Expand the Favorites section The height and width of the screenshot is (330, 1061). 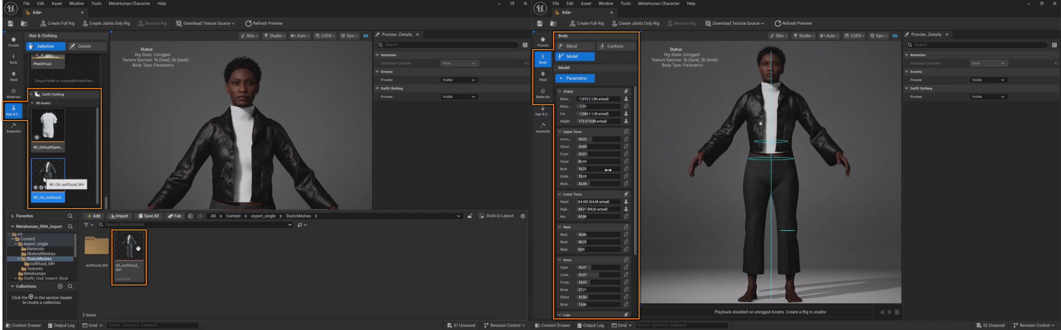12,216
